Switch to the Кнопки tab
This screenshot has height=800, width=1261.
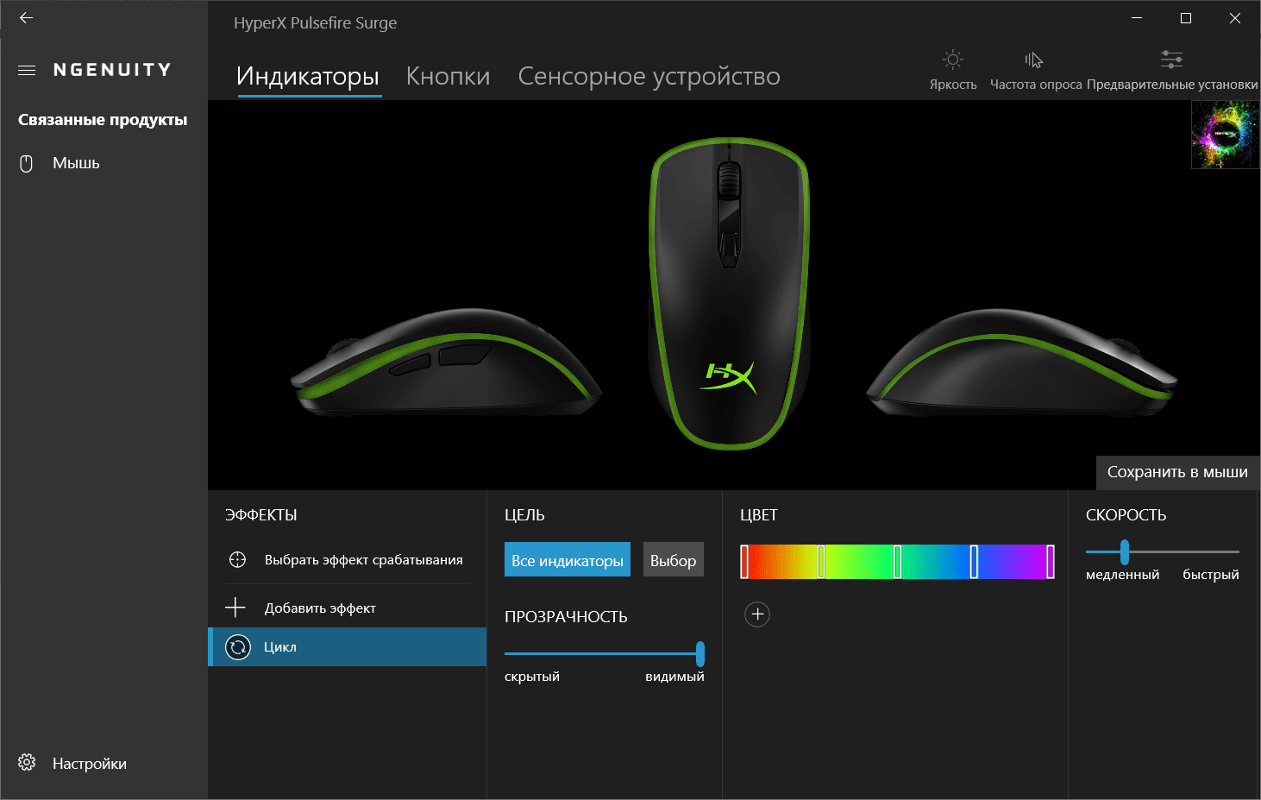pos(448,76)
